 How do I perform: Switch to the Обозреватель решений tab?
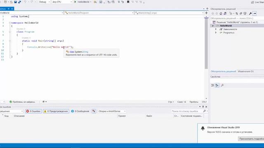223,72
